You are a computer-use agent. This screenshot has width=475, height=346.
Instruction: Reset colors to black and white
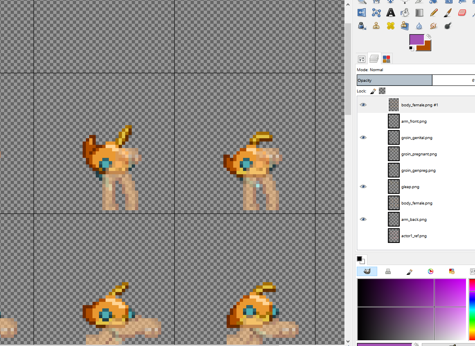[x=412, y=48]
